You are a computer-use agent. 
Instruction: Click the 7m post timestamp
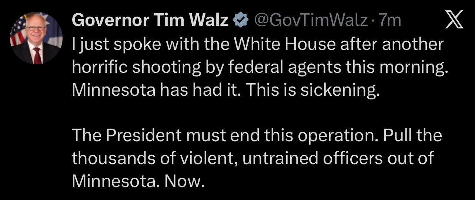click(x=391, y=20)
